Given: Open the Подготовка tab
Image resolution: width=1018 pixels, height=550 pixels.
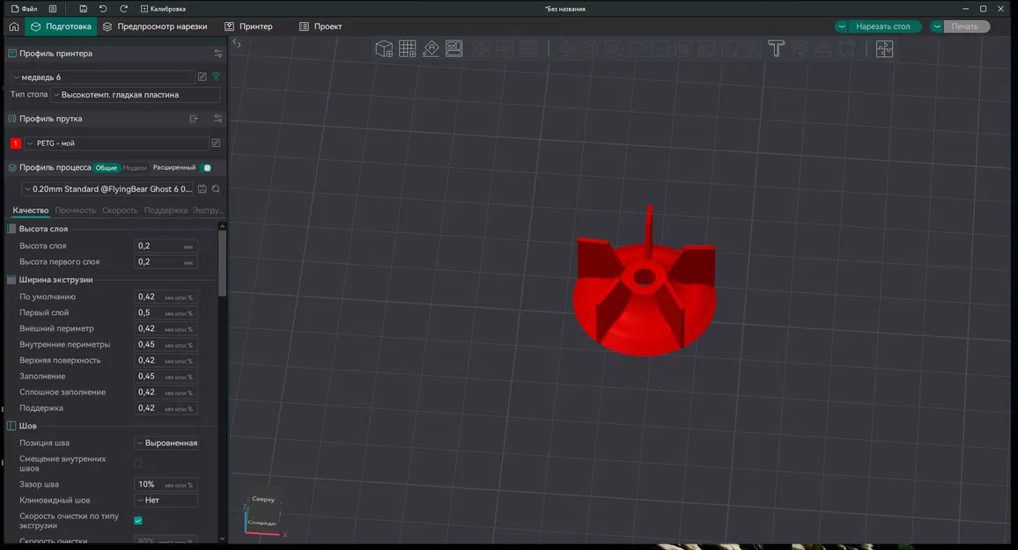Looking at the screenshot, I should 61,26.
